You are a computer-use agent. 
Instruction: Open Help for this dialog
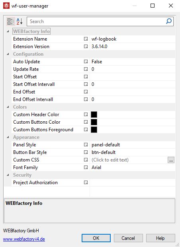[x=160, y=238]
